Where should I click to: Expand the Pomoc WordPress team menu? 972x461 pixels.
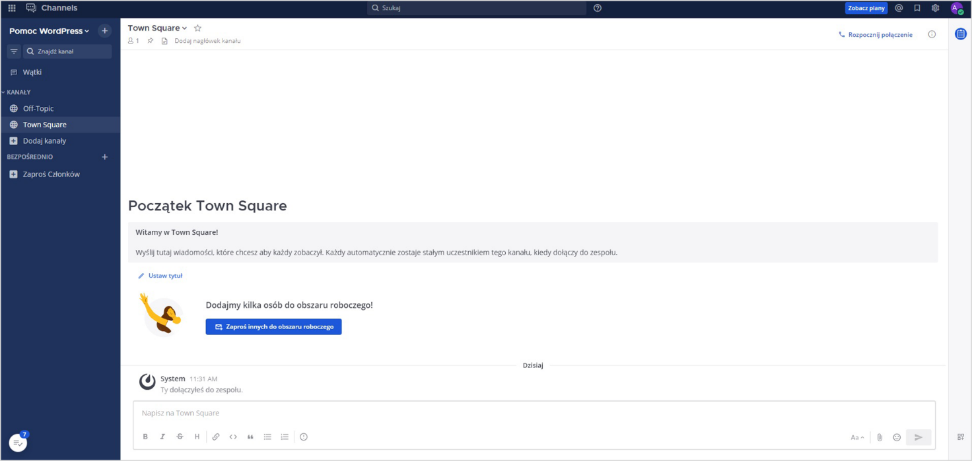tap(49, 31)
